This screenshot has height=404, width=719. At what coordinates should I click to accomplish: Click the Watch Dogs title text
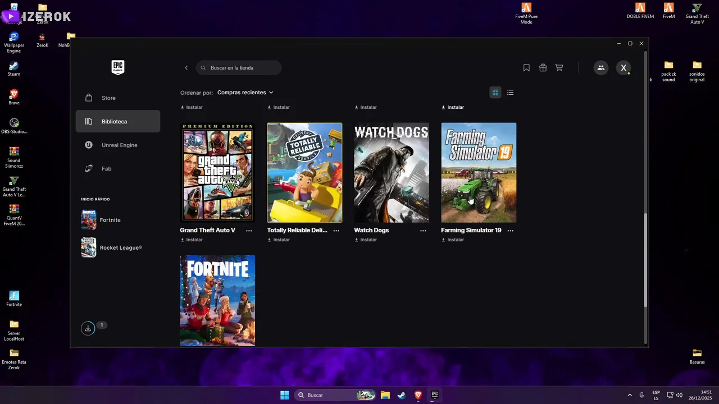click(x=371, y=230)
